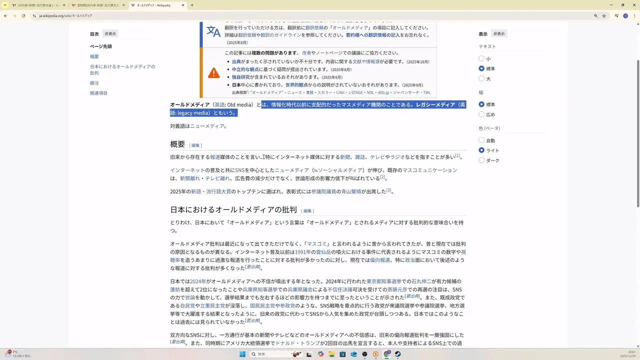Close the オールドメディア - Wikipedia tab
640x360 pixels.
[x=183, y=5]
